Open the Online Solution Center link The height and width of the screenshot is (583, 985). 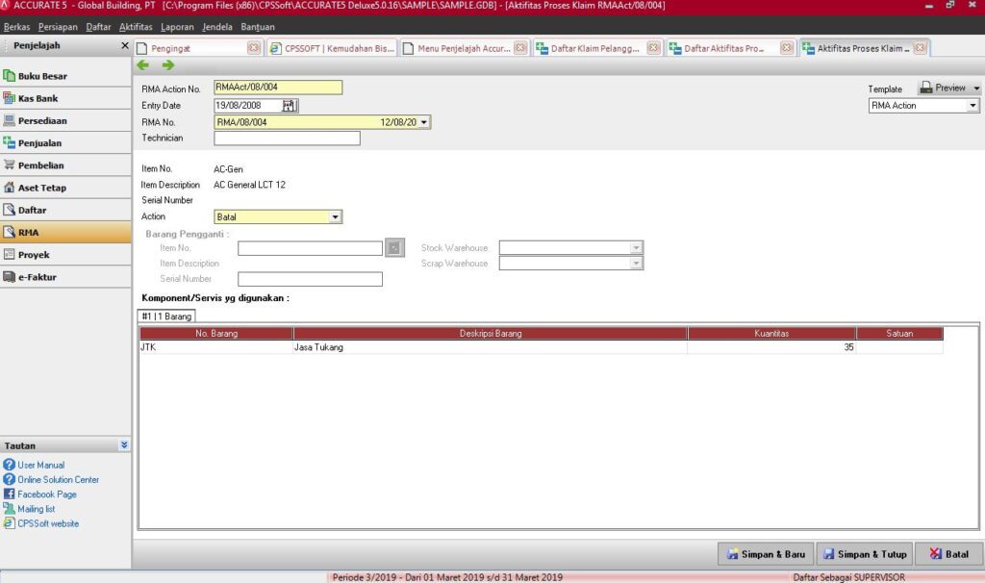click(x=58, y=479)
